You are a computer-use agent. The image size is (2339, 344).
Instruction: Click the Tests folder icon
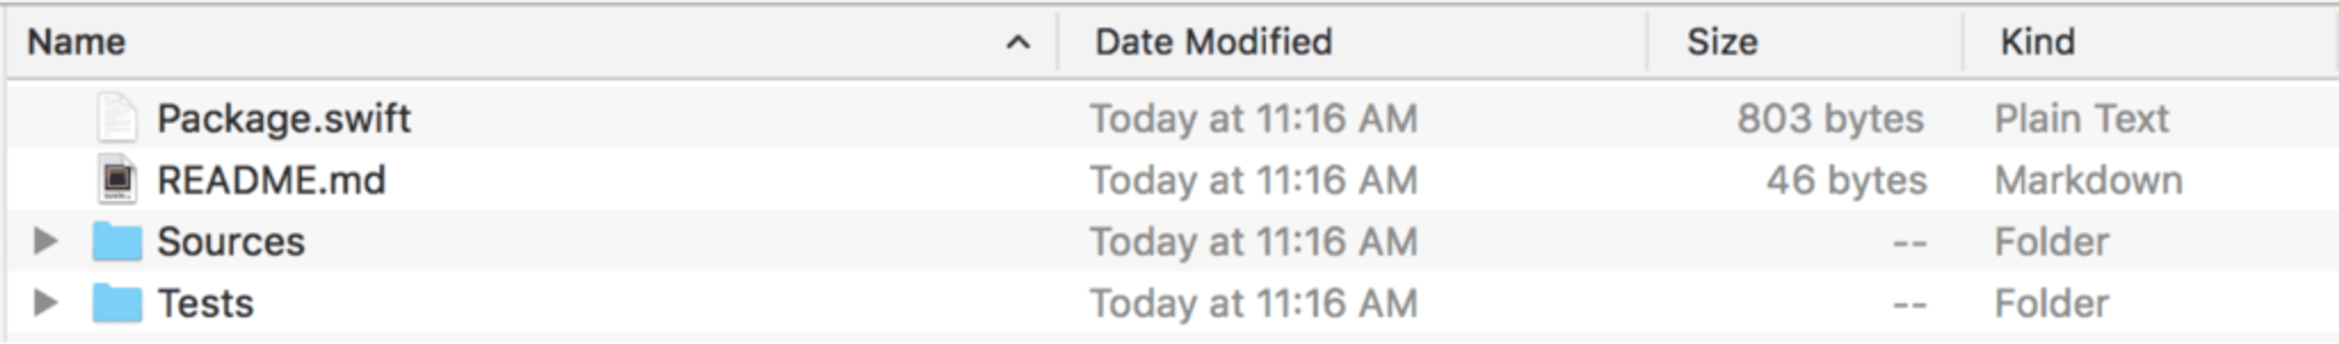click(x=117, y=303)
